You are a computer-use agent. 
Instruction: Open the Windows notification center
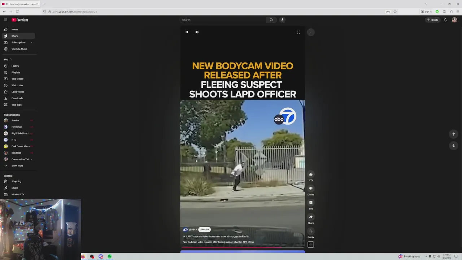(456, 256)
